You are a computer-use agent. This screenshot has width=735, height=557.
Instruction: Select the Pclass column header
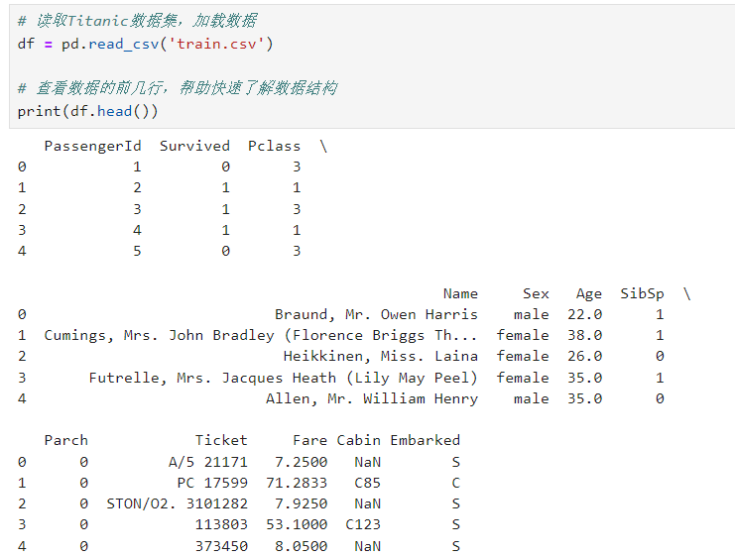[x=274, y=146]
